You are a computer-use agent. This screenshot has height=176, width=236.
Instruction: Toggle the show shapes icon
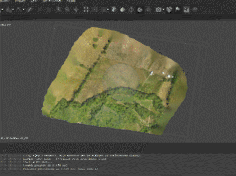pos(169,10)
